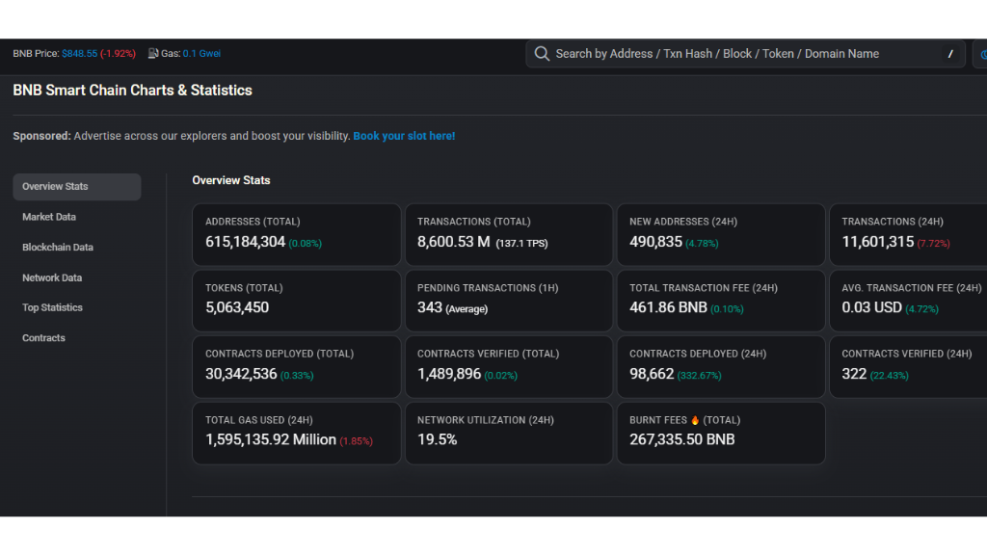
Task: Open the Addresses (Total) stat card
Action: click(297, 235)
